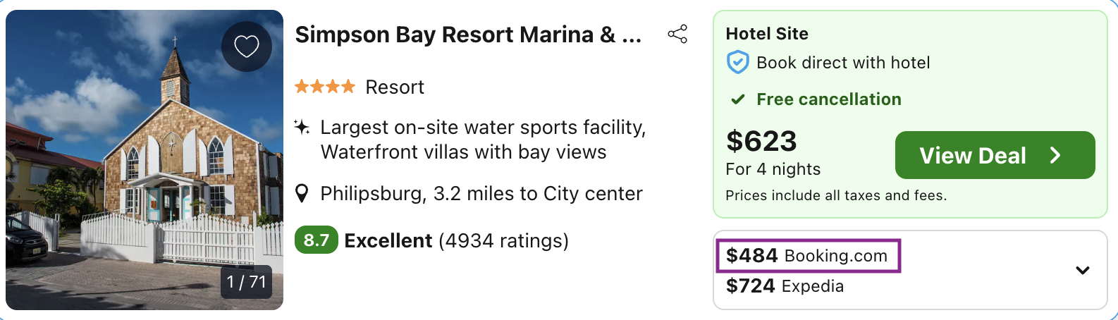Image resolution: width=1118 pixels, height=320 pixels.
Task: Click the $623 hotel site price
Action: pyautogui.click(x=761, y=141)
